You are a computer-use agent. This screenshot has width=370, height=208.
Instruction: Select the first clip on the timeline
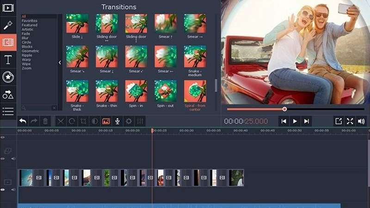(26, 178)
